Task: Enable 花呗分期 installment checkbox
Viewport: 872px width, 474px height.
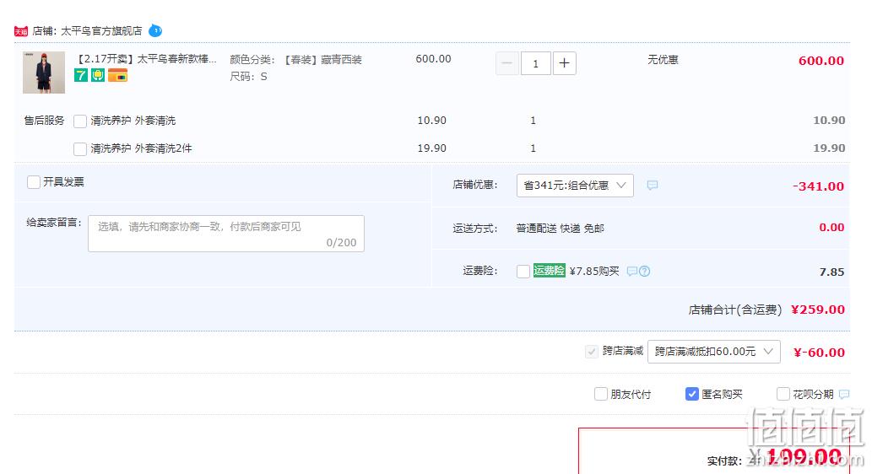Action: (783, 394)
